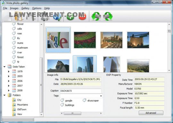Rotate image right with second green arrow icon
Viewport: 173px width, 123px height.
pyautogui.click(x=108, y=16)
